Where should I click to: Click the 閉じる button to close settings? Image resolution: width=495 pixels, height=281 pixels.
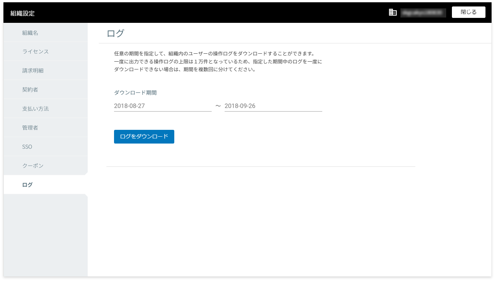(x=468, y=12)
